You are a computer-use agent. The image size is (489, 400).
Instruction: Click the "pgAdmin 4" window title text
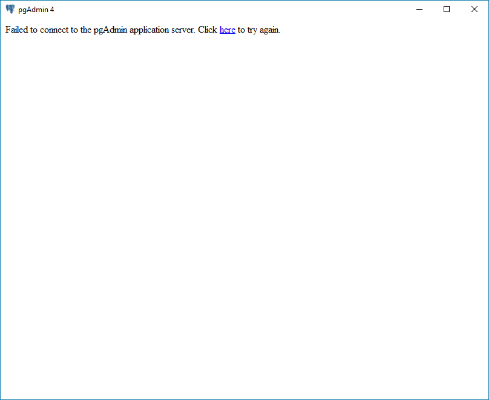coord(36,10)
